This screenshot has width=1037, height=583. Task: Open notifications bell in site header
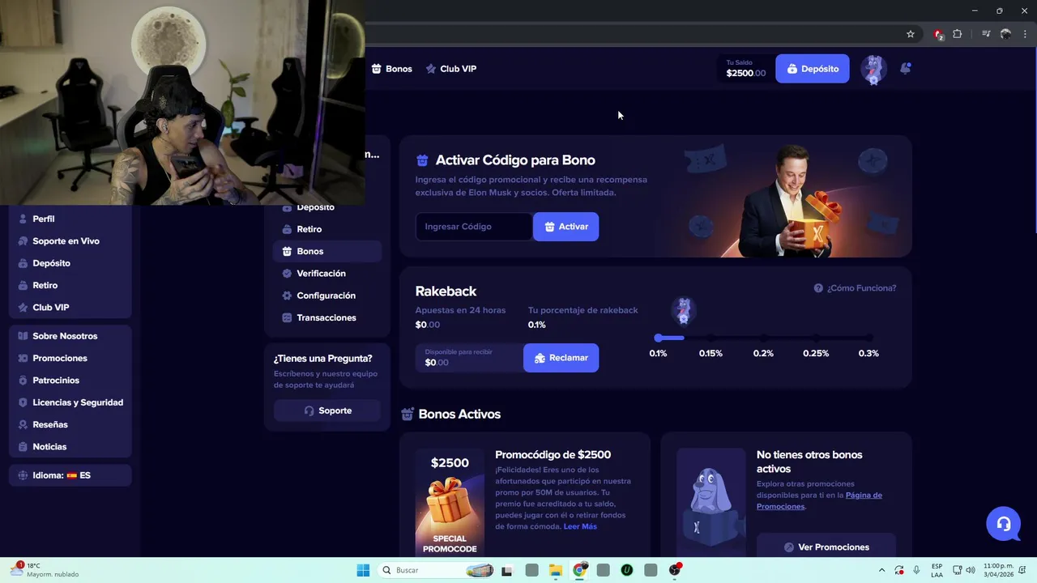[x=906, y=69]
